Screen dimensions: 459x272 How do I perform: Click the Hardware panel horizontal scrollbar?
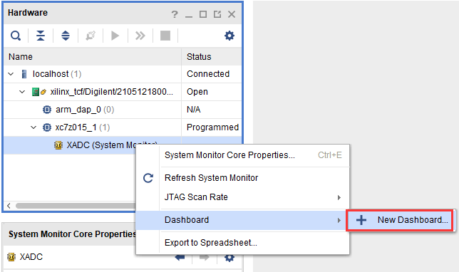pos(76,206)
